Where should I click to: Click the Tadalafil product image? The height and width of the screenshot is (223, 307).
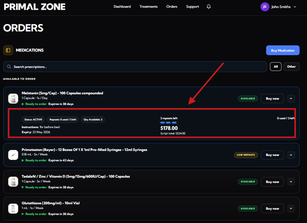coord(13,182)
